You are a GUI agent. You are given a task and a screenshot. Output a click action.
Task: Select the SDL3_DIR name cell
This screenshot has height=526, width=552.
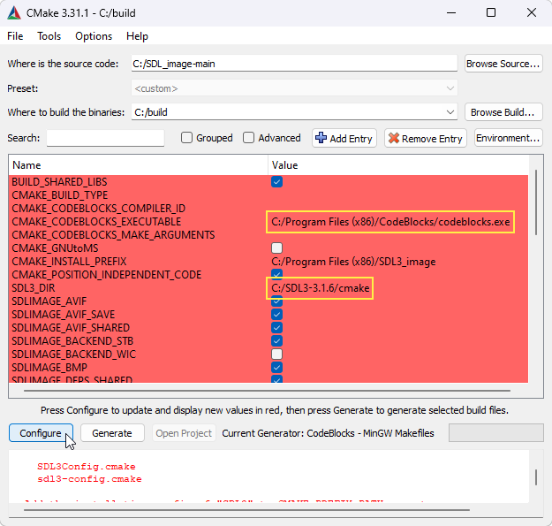point(34,288)
